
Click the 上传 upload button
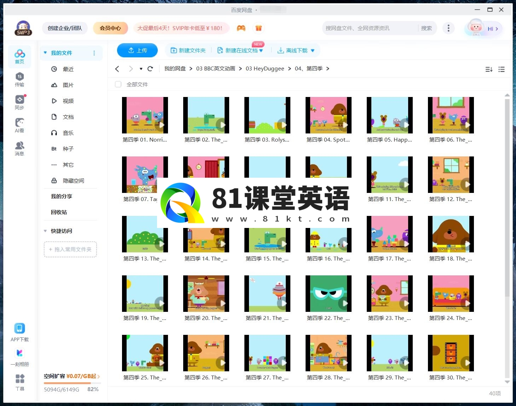point(137,50)
